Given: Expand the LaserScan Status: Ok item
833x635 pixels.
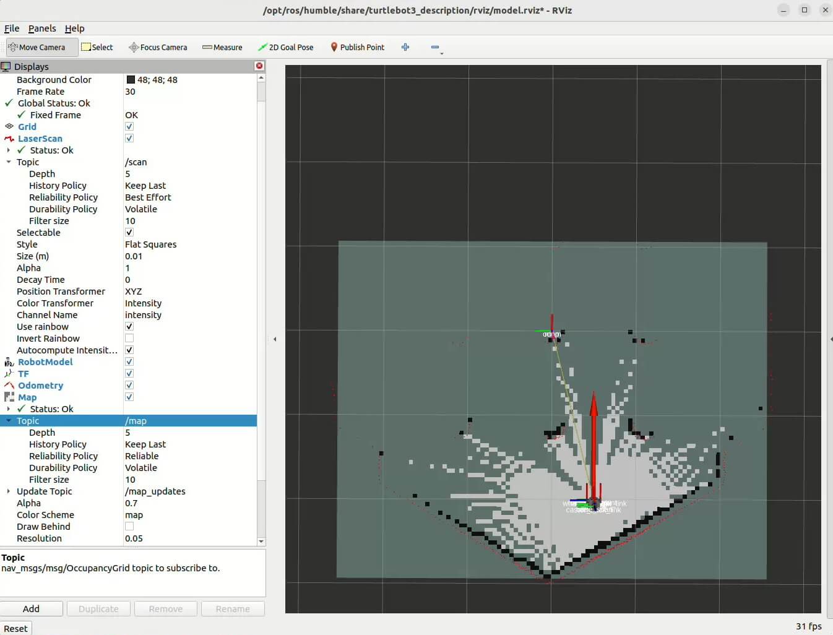Looking at the screenshot, I should pyautogui.click(x=8, y=150).
